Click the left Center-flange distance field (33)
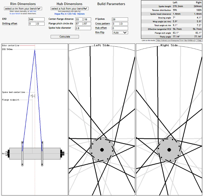The image size is (203, 196). (79, 19)
